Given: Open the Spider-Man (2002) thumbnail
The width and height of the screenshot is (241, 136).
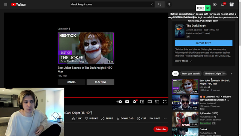Looking at the screenshot, I should coord(185,119).
